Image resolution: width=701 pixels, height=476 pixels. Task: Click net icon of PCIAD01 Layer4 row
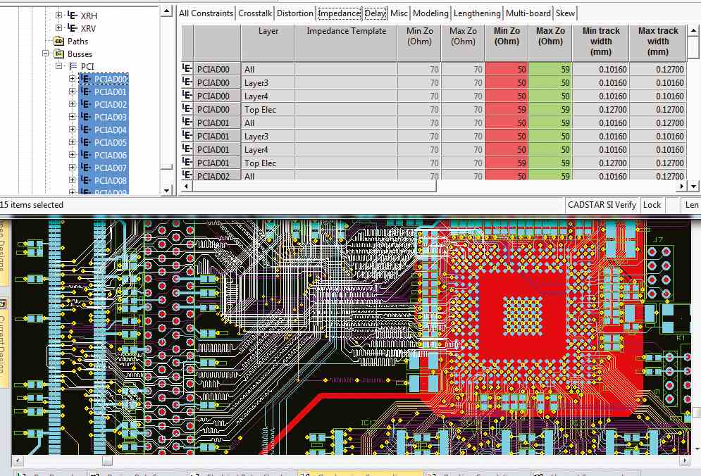187,149
